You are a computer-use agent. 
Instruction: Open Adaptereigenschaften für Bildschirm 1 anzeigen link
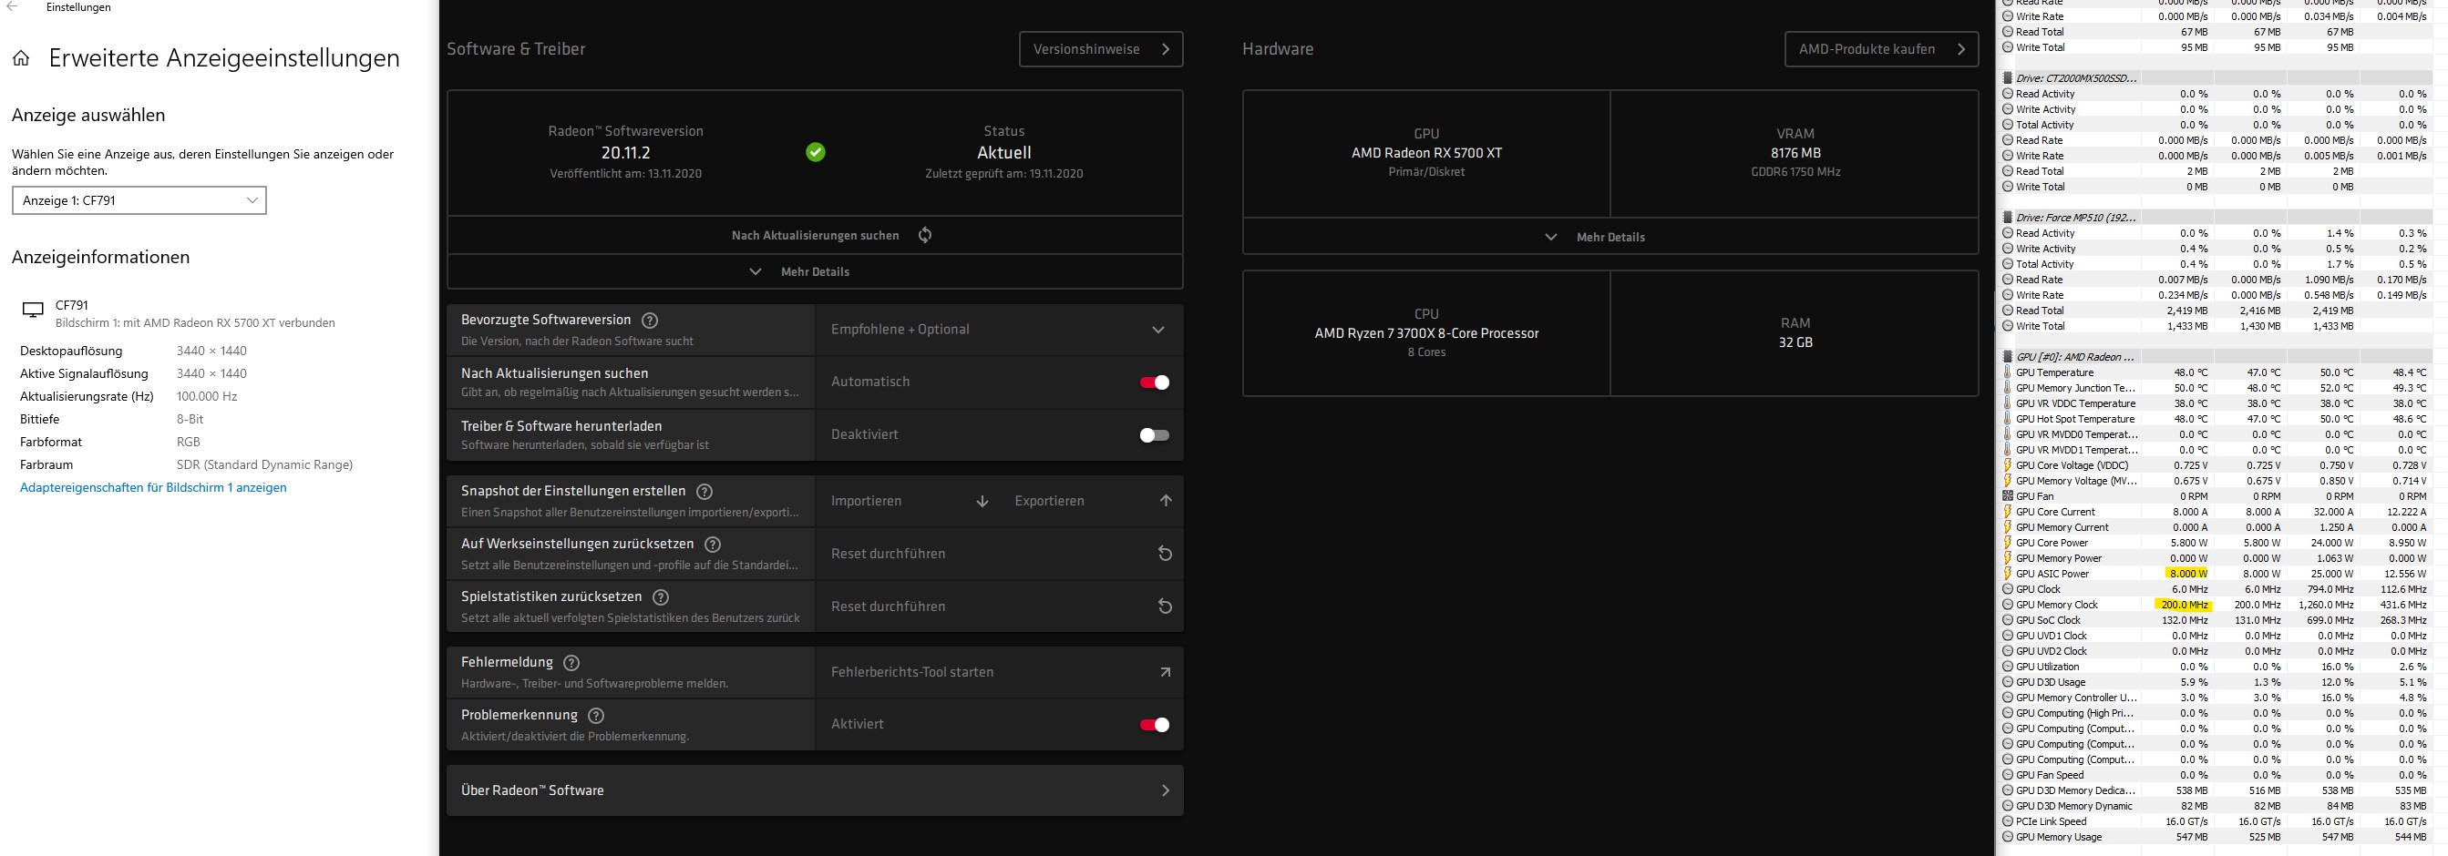(x=153, y=488)
